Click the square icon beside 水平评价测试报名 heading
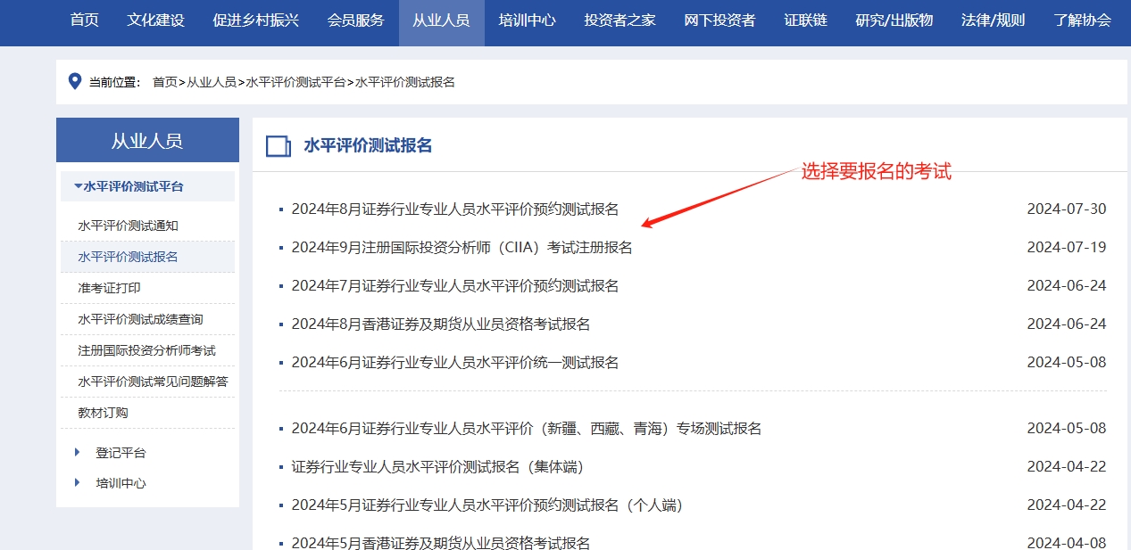Image resolution: width=1131 pixels, height=550 pixels. click(x=279, y=146)
